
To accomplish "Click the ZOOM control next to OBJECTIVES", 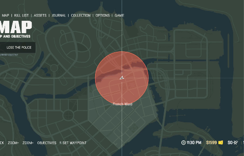I will coord(28,143).
